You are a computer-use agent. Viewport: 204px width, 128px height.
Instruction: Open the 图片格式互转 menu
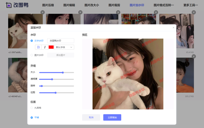coord(164,5)
